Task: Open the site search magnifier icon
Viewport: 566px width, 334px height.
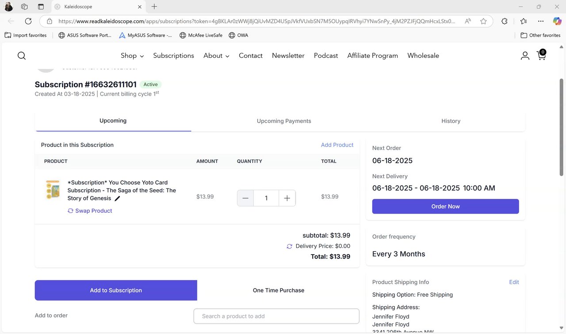Action: 22,56
